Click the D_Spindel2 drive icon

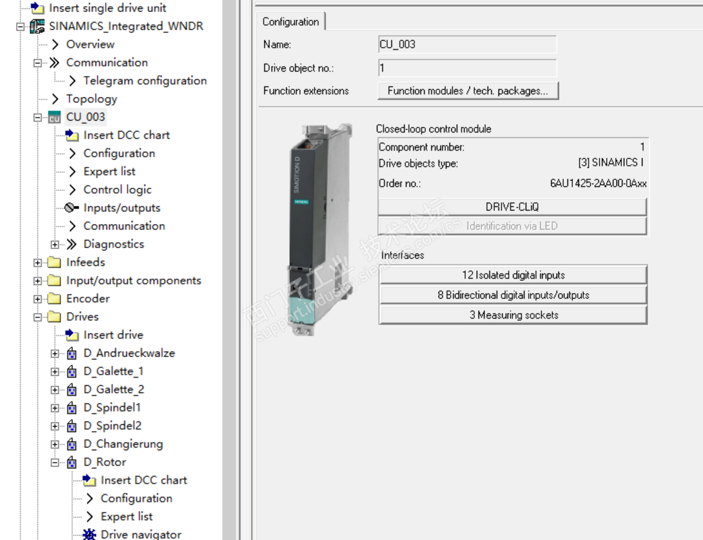click(72, 426)
